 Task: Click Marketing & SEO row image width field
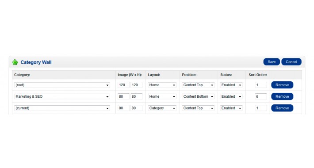pyautogui.click(x=123, y=96)
